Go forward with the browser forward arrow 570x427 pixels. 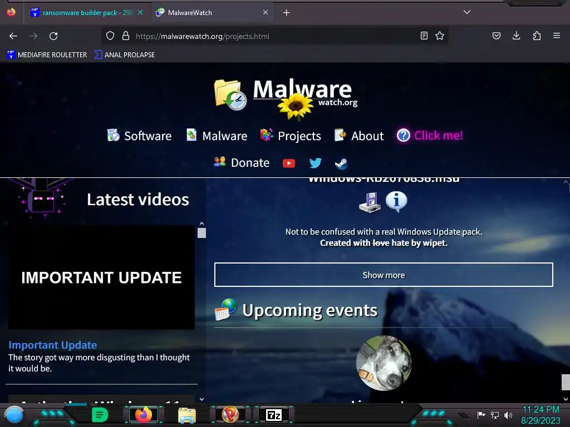tap(33, 36)
